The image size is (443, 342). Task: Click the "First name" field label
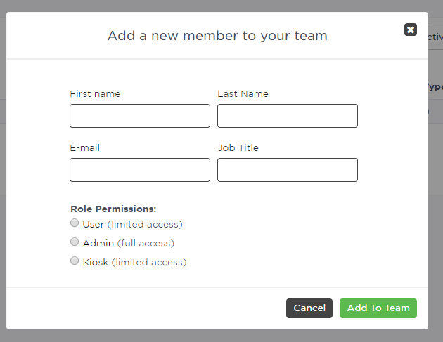tap(95, 94)
